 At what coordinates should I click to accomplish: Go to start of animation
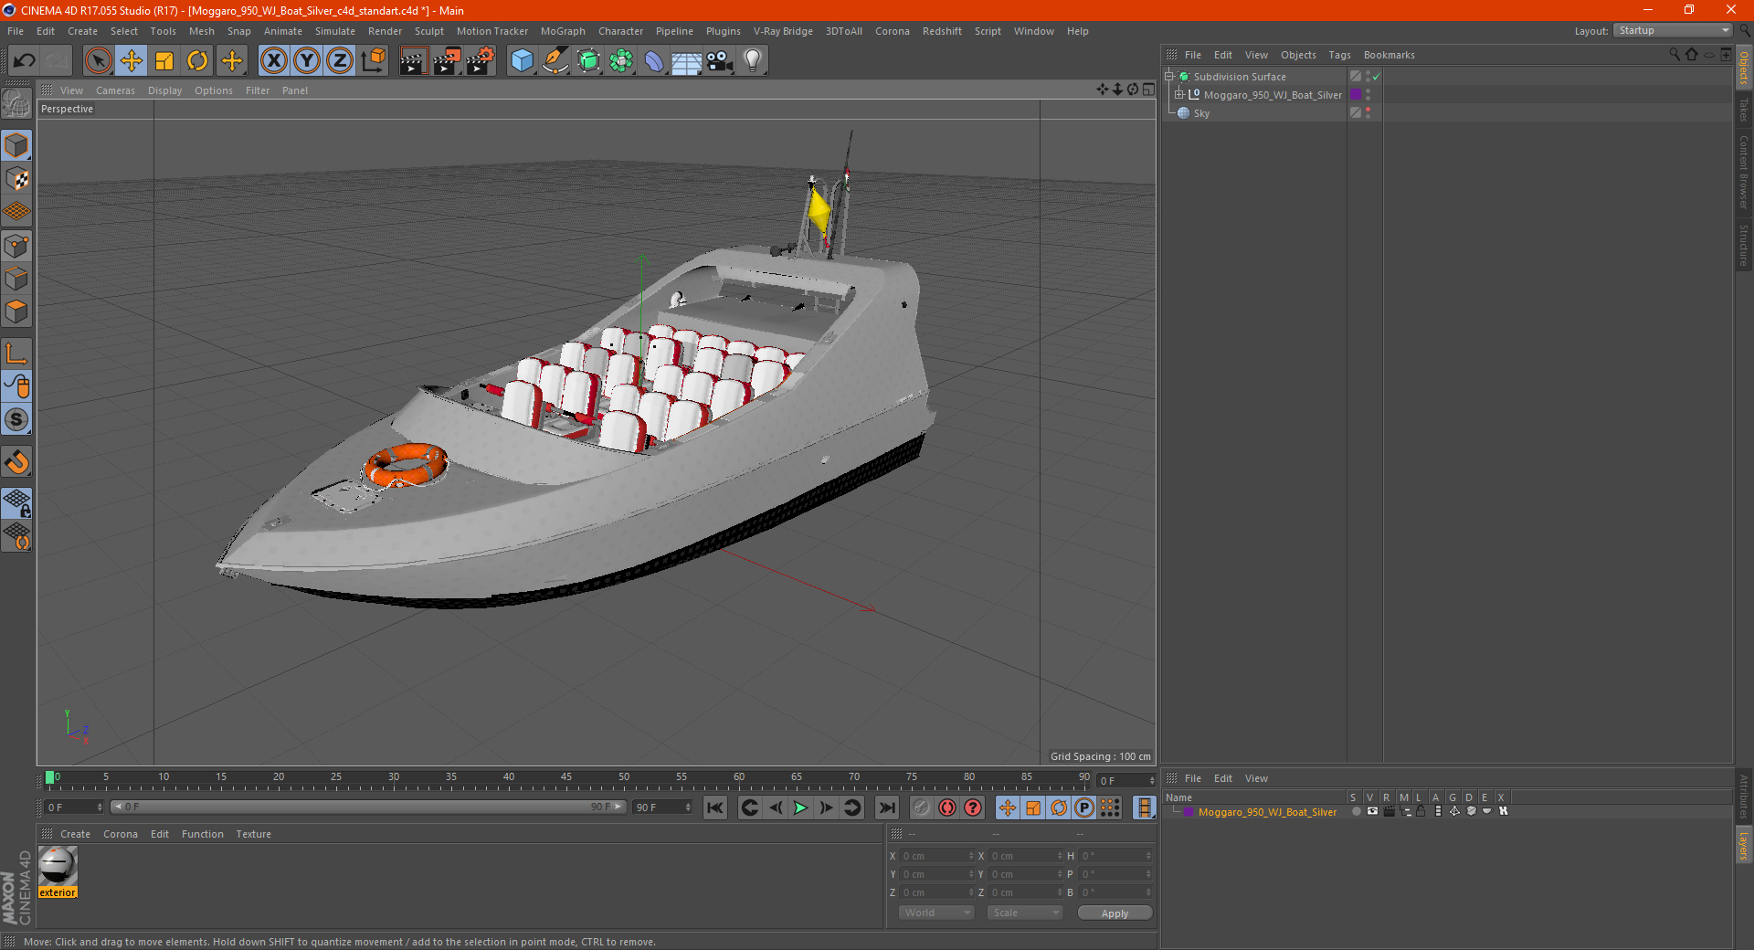[715, 807]
